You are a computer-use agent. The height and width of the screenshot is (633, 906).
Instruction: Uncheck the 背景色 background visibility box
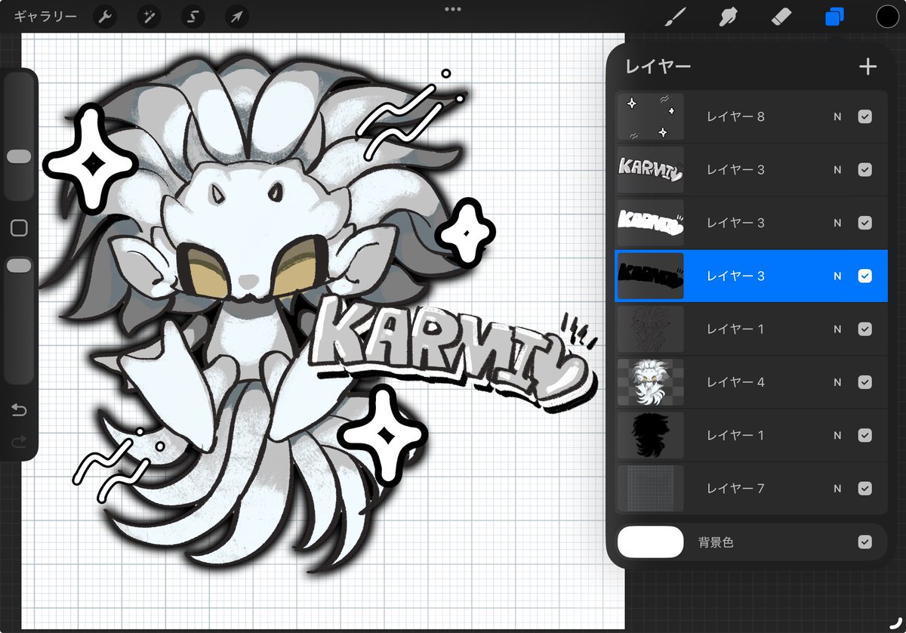[865, 542]
